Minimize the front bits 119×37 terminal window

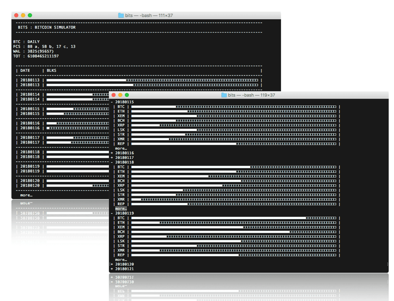[x=120, y=95]
